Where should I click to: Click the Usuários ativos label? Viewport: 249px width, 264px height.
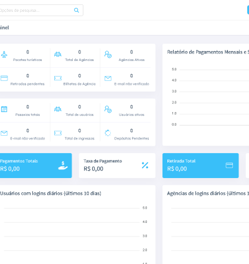pyautogui.click(x=131, y=115)
